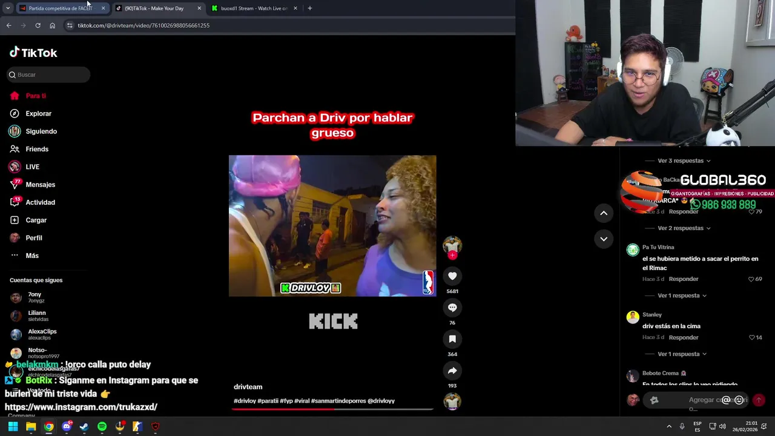Follow drivteam via red plus badge
The width and height of the screenshot is (775, 436).
pos(452,256)
